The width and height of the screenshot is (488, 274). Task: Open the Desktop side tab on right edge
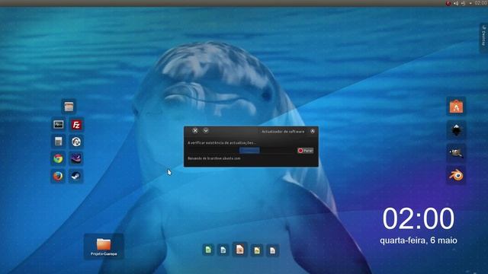483,37
